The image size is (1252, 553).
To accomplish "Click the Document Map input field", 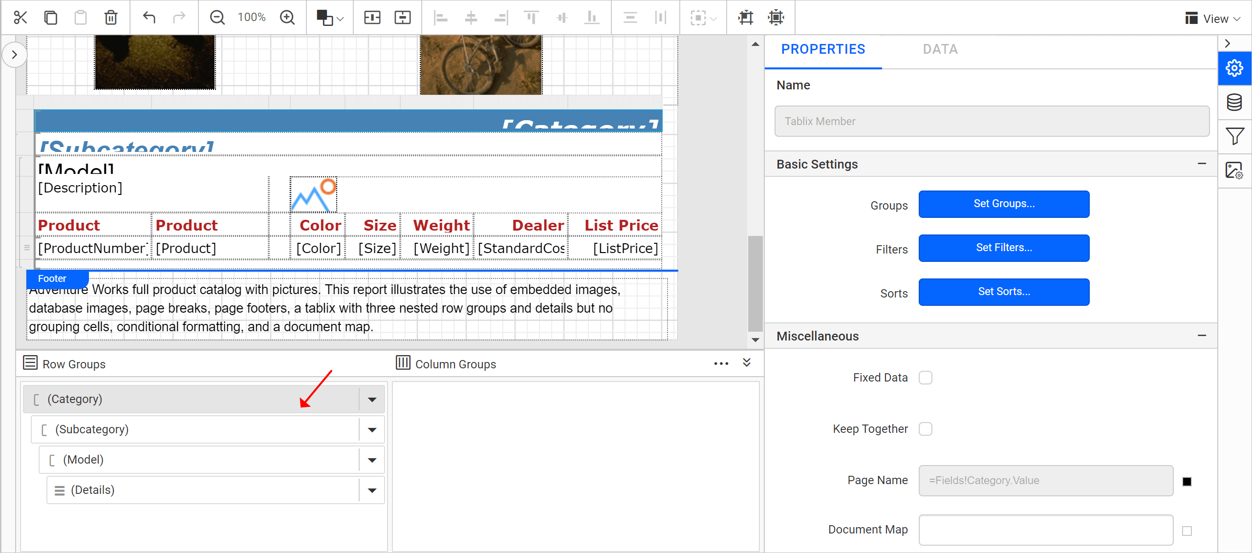I will [x=1046, y=530].
